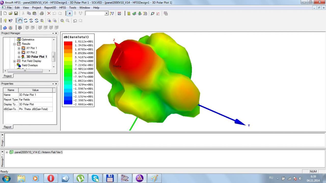Select the Pan hand tool
The image size is (326, 183).
[x=20, y=21]
